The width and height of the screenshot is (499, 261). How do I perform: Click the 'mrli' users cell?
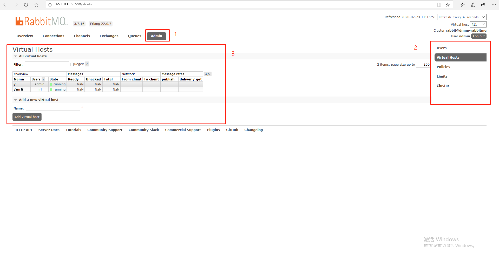(x=40, y=90)
